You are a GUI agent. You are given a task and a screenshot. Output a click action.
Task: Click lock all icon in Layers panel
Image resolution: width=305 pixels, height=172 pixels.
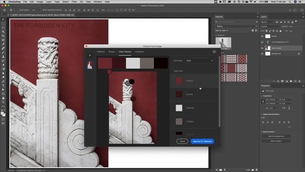tap(281, 31)
